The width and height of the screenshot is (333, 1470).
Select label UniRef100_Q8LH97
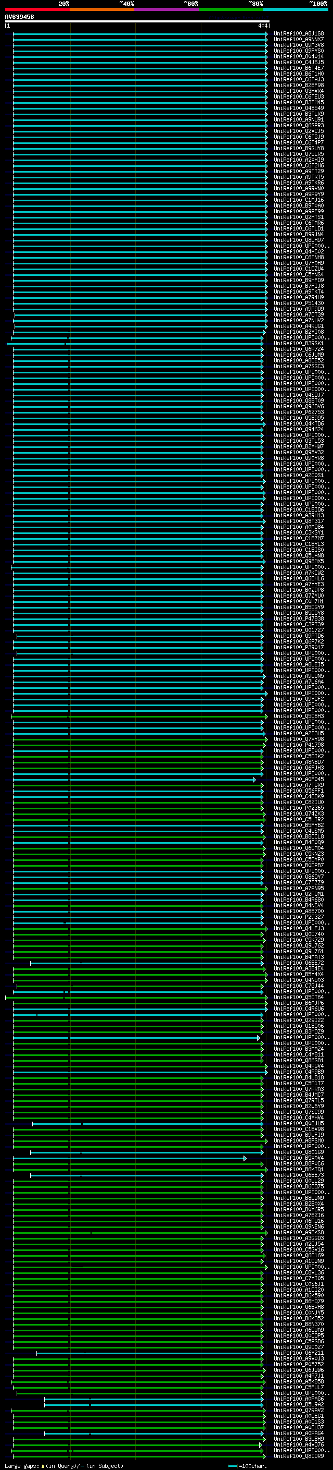pos(299,240)
